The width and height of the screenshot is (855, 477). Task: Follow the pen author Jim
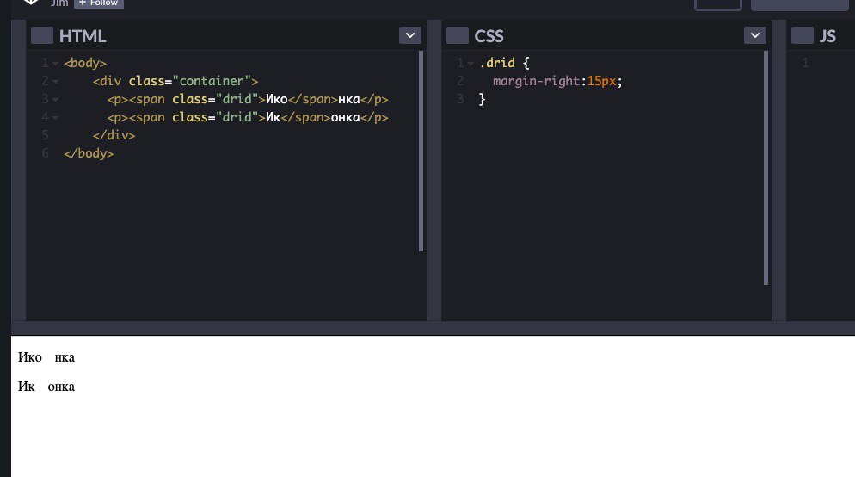pos(99,3)
